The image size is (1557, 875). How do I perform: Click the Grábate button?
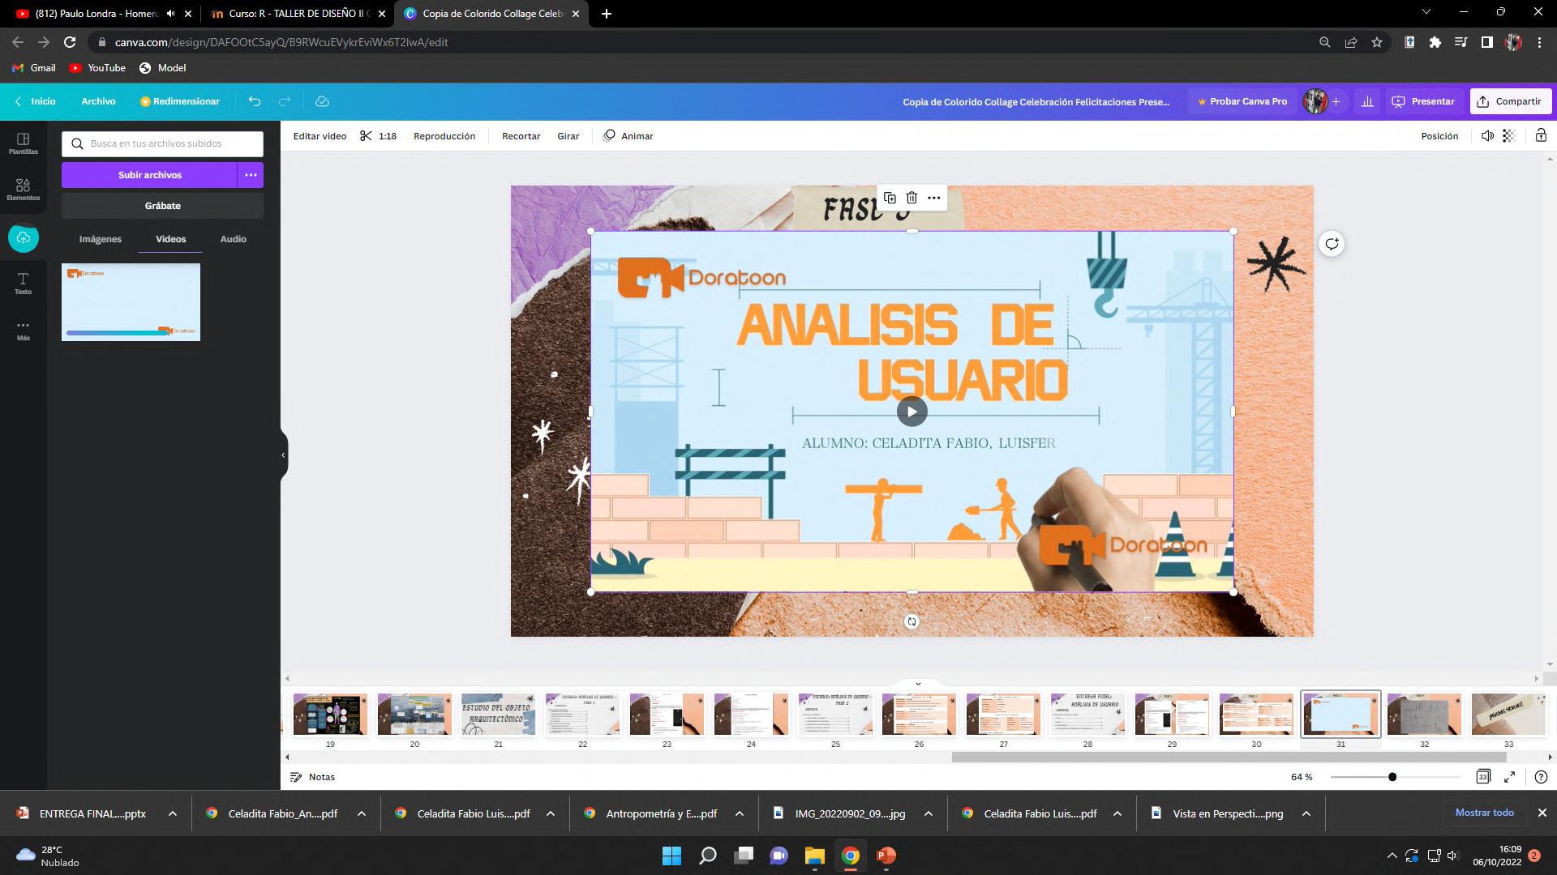coord(162,206)
